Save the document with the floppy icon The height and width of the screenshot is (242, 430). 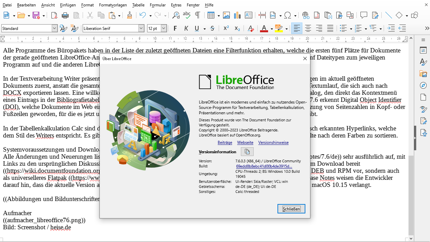coord(36,15)
